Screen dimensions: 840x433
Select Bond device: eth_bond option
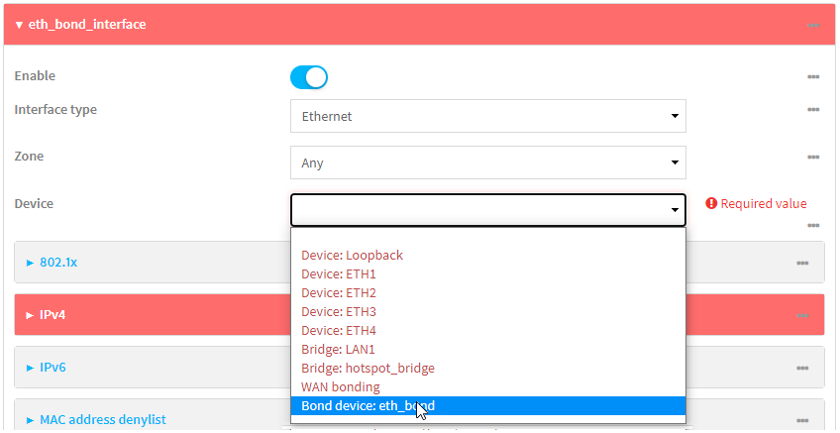tap(367, 405)
